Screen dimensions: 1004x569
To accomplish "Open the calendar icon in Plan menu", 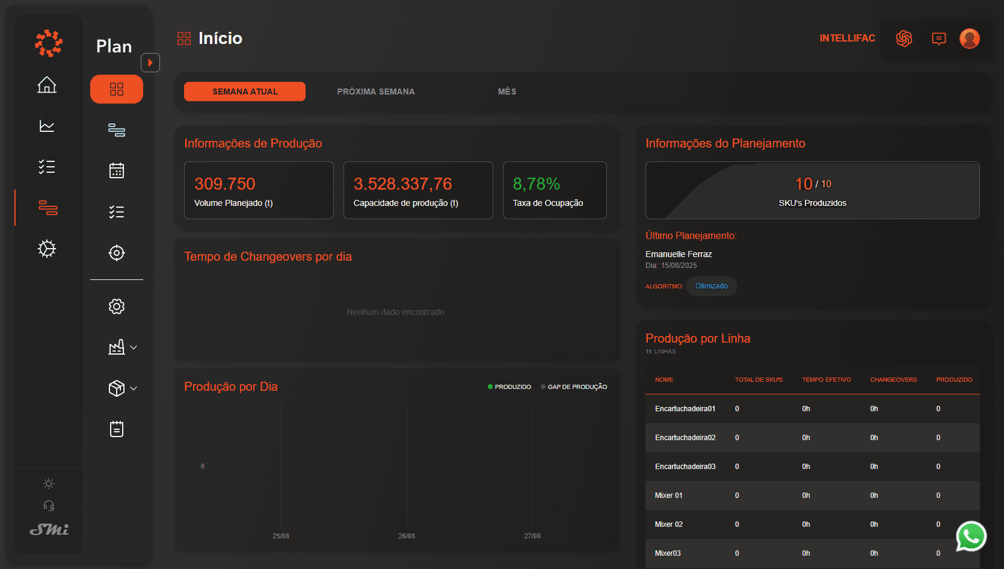I will click(117, 171).
